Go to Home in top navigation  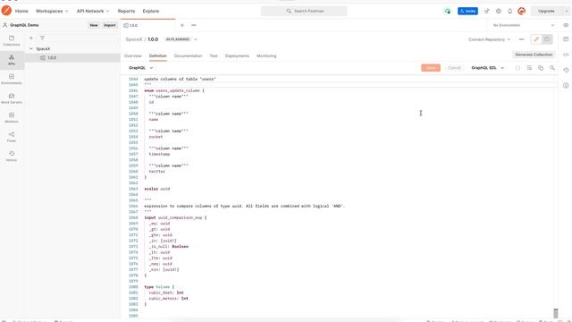tap(21, 11)
